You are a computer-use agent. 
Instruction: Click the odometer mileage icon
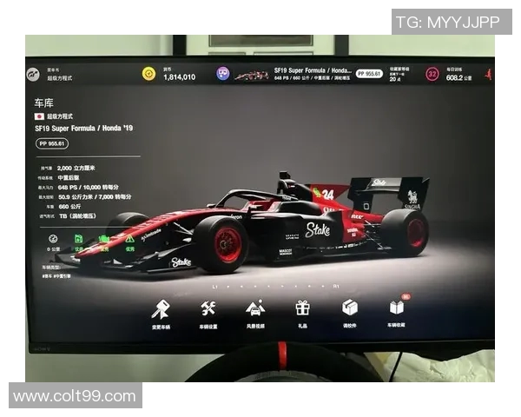click(53, 238)
